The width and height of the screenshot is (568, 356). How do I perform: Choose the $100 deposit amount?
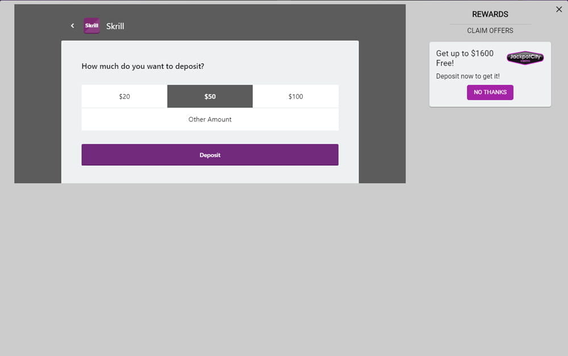pyautogui.click(x=295, y=97)
